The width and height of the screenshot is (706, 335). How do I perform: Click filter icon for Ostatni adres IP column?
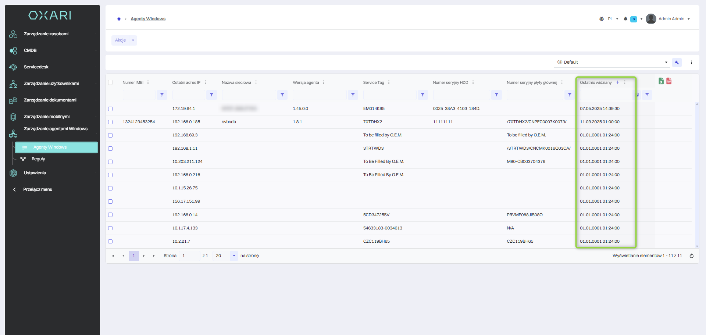coord(211,95)
